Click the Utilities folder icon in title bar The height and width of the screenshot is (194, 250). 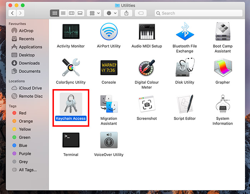(x=117, y=5)
